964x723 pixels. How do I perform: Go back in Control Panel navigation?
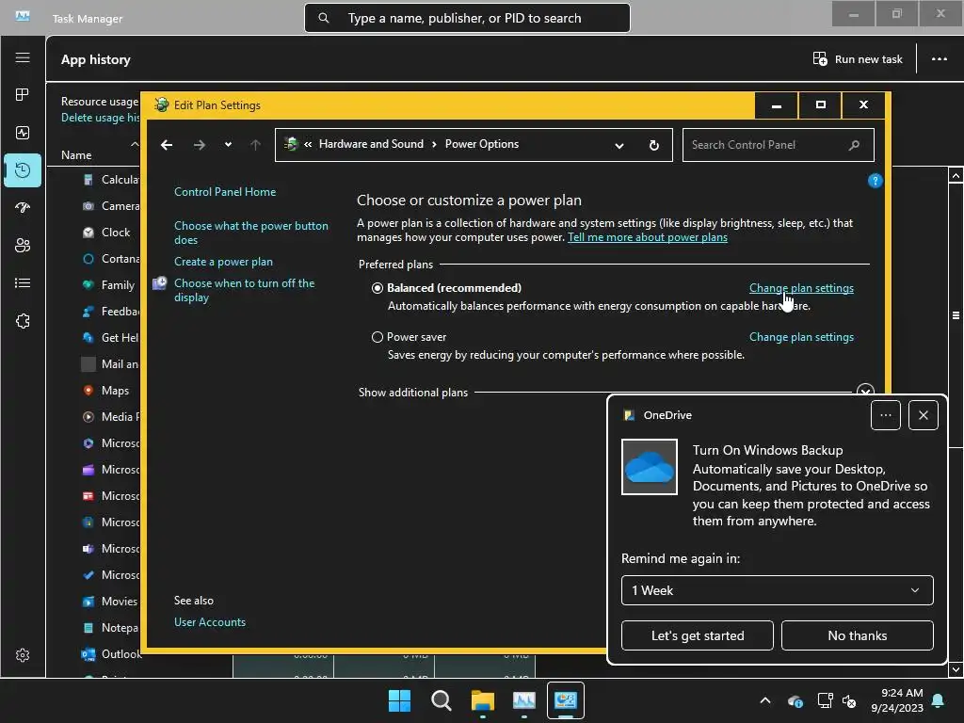tap(167, 145)
